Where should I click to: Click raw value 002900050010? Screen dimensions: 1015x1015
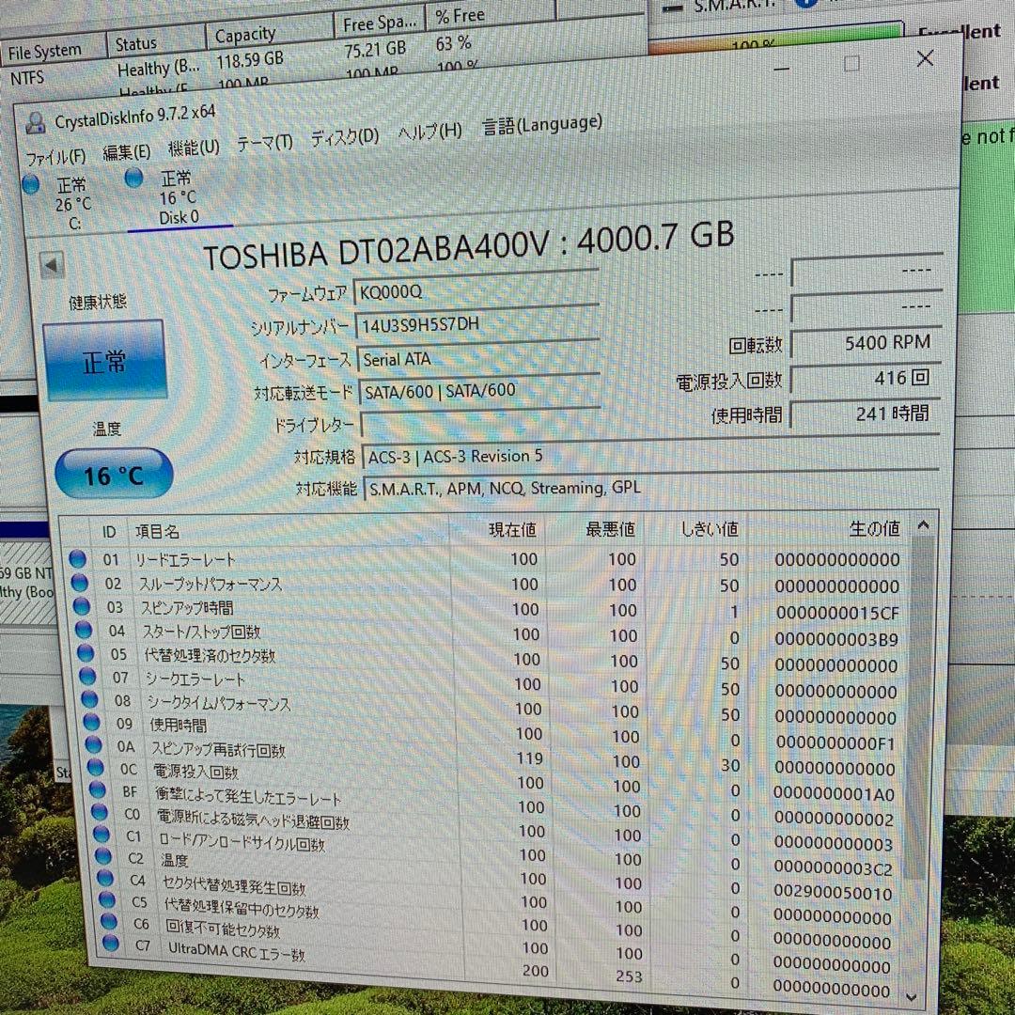click(833, 894)
